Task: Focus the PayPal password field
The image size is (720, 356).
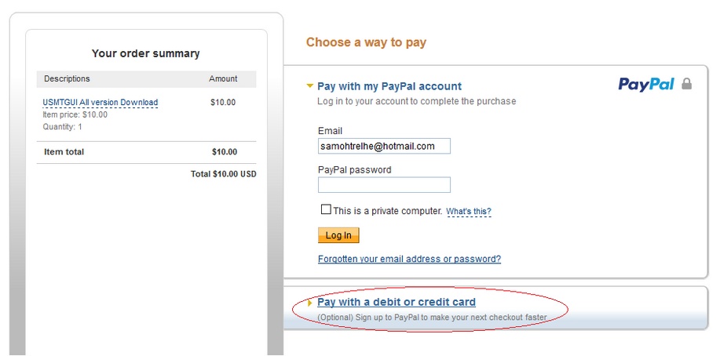Action: coord(384,185)
